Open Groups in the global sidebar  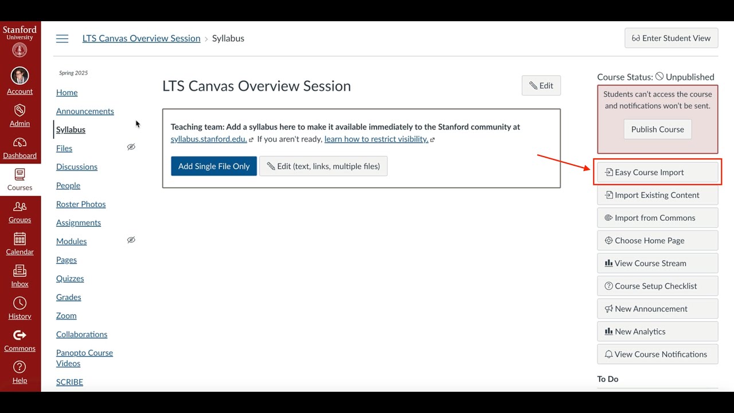(20, 212)
